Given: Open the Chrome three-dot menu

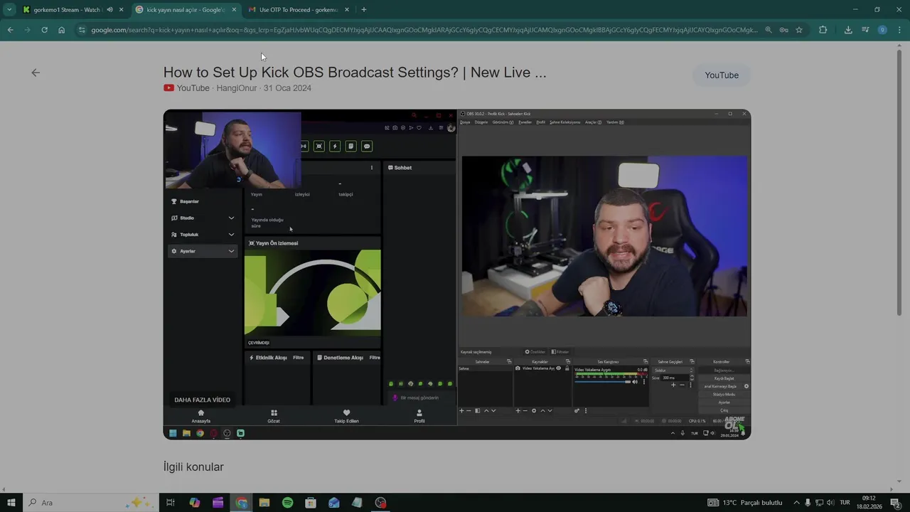Looking at the screenshot, I should pos(899,30).
